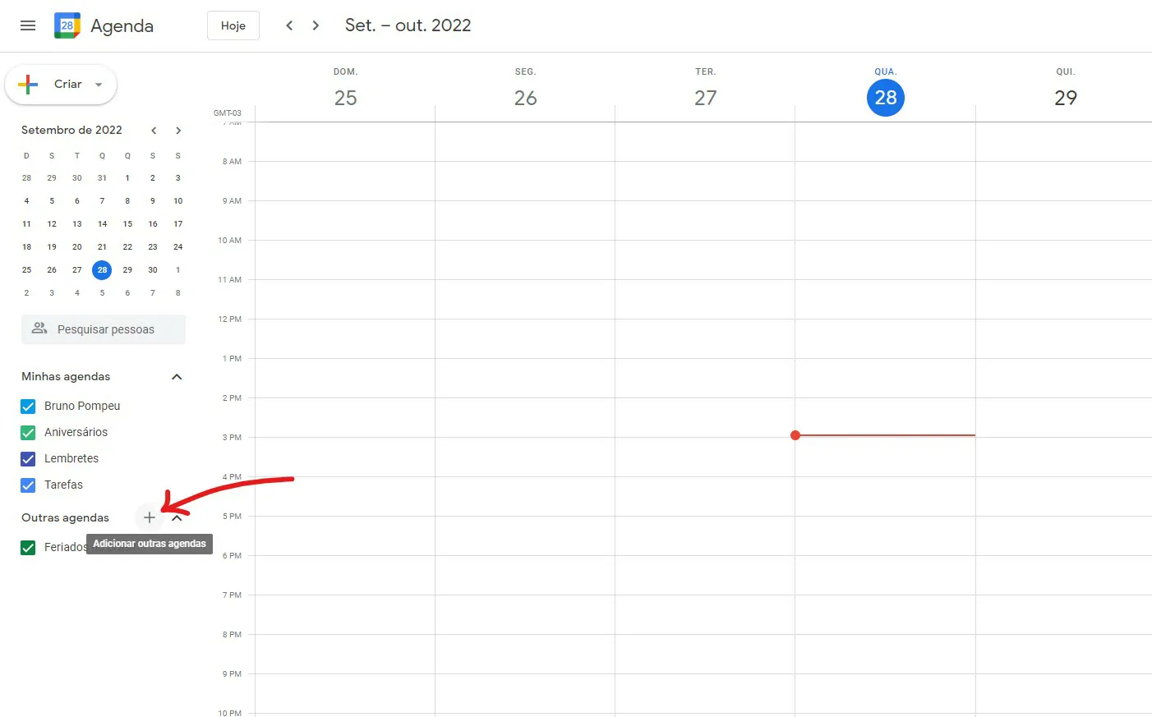This screenshot has height=717, width=1152.
Task: Collapse the Outras agendas section
Action: pos(177,518)
